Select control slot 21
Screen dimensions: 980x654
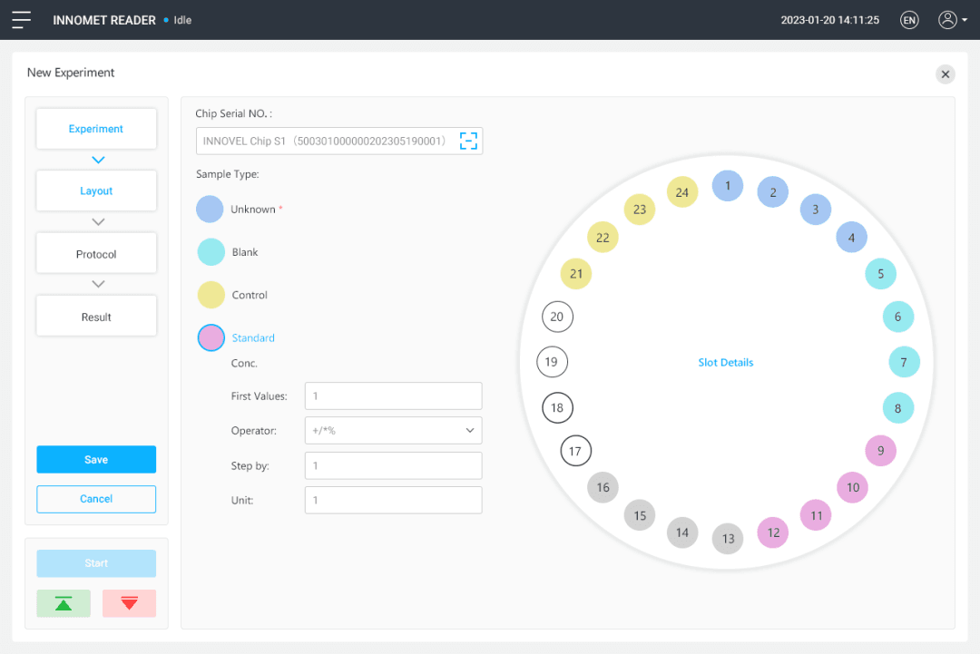point(575,274)
